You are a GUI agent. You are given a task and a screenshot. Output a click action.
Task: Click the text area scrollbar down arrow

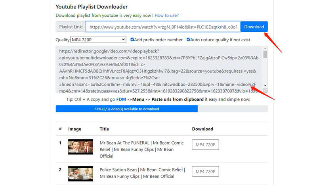265,85
